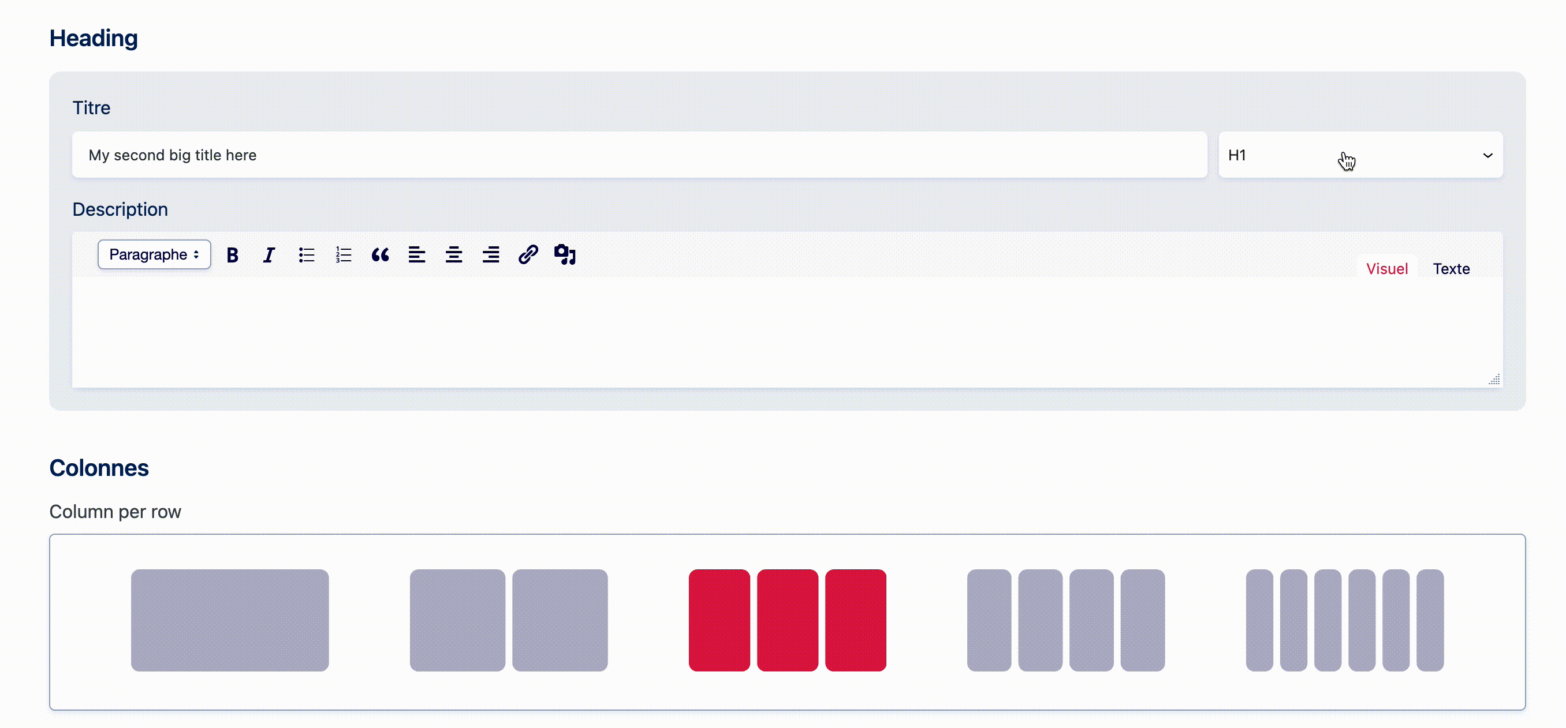The width and height of the screenshot is (1566, 728).
Task: Switch to the Visuel editor tab
Action: (1386, 268)
